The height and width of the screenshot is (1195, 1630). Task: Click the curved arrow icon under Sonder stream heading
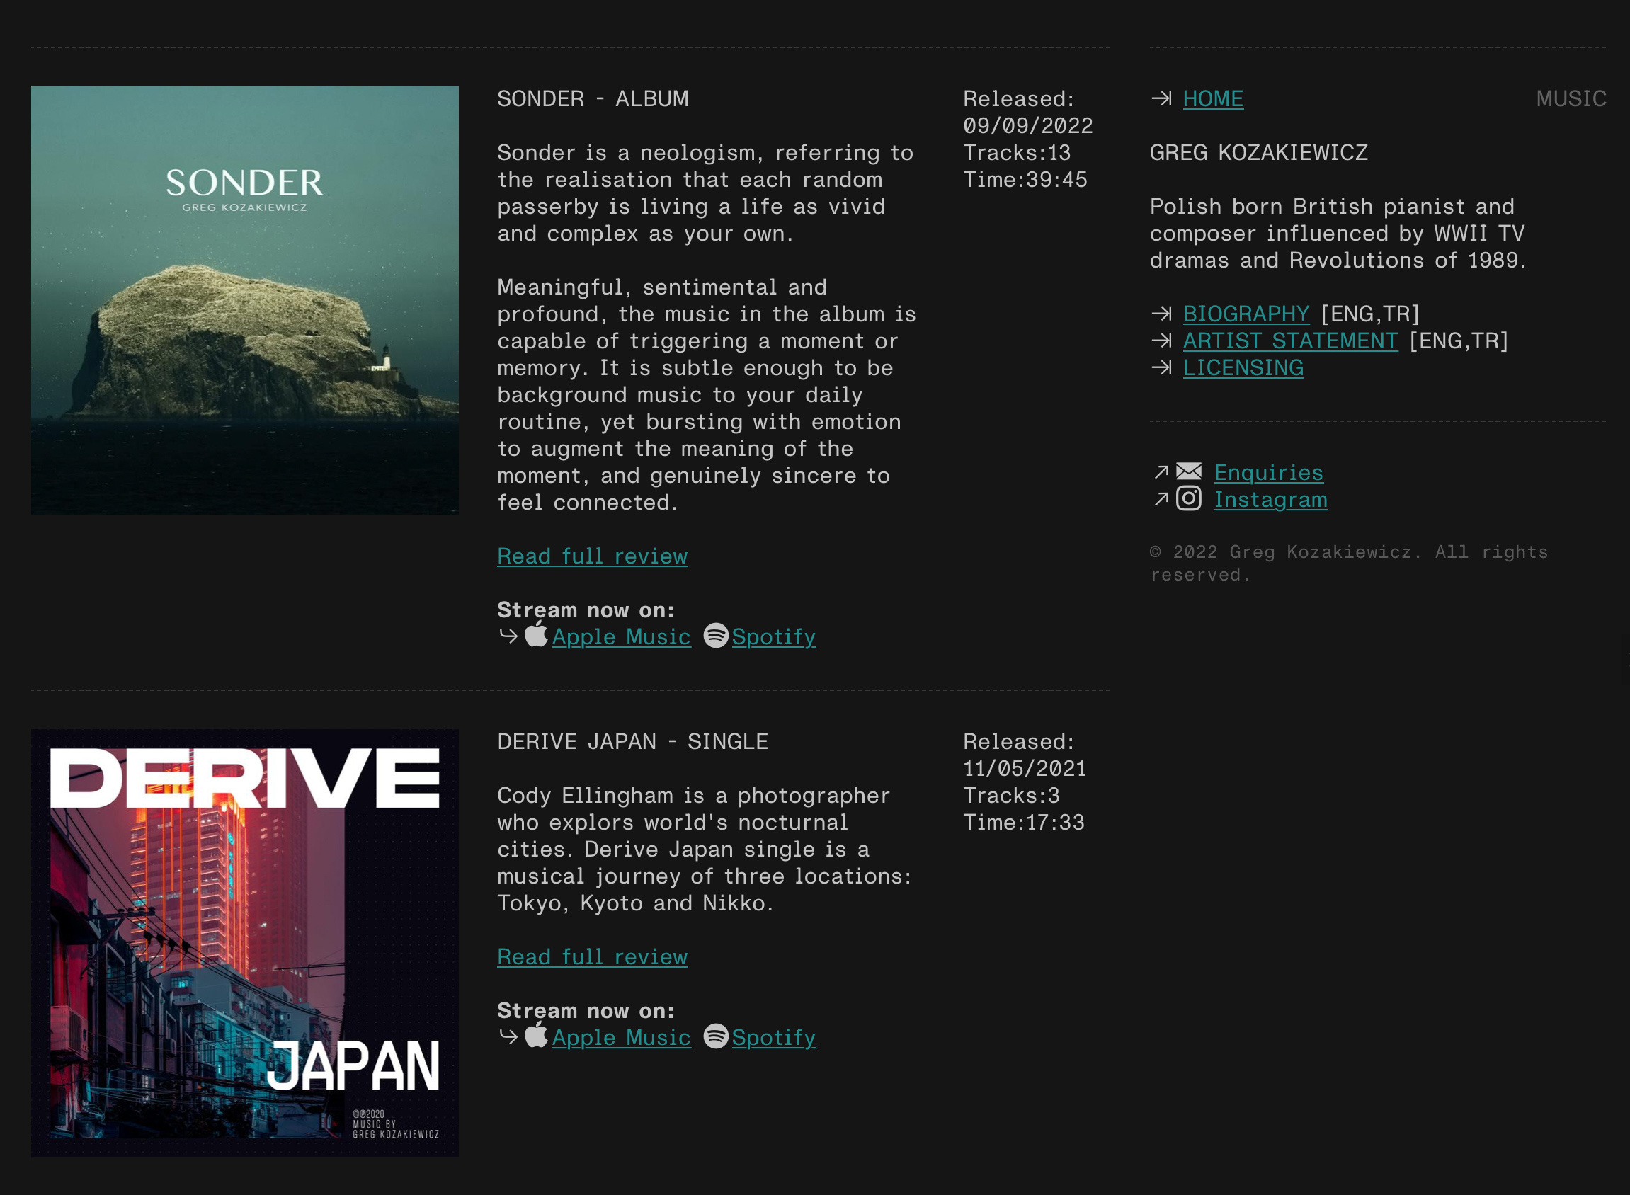[x=508, y=636]
